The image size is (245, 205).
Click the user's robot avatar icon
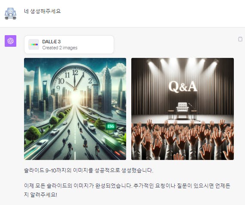pos(10,13)
